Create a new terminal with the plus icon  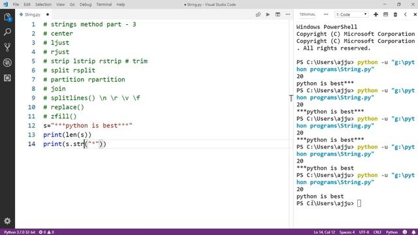pyautogui.click(x=376, y=14)
